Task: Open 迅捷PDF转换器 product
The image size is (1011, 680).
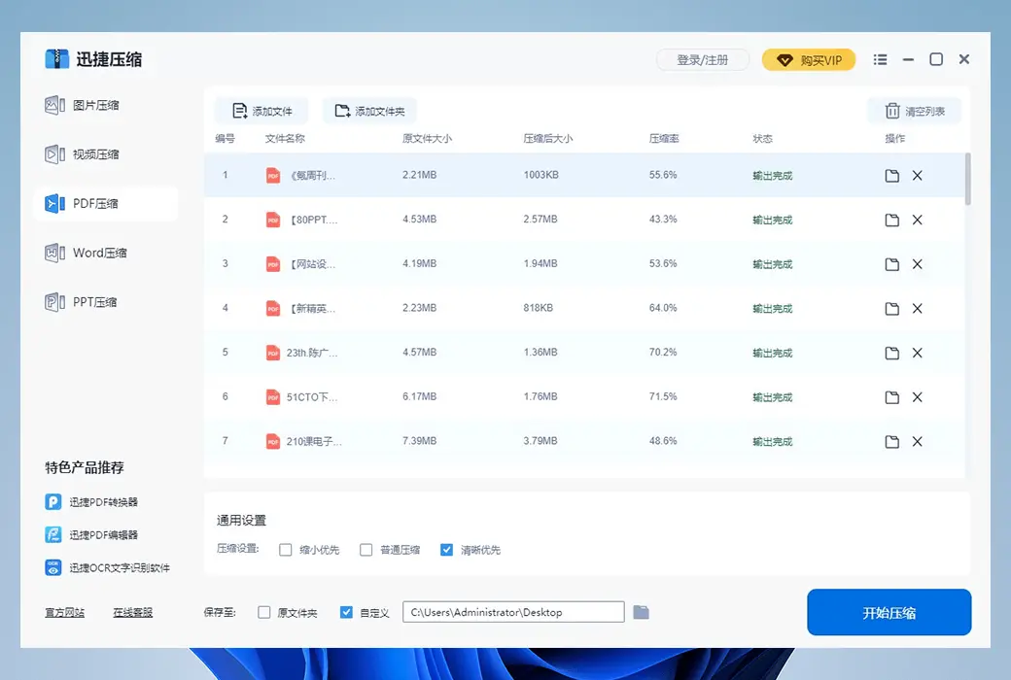Action: [91, 502]
